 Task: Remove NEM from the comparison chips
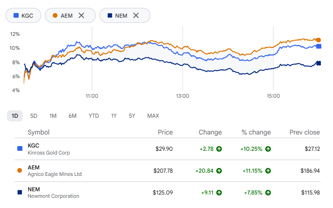click(x=136, y=15)
